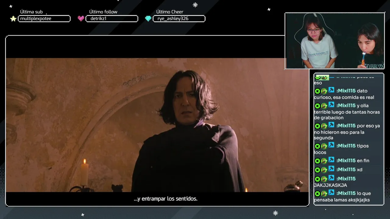The width and height of the screenshot is (390, 219).
Task: Click chat text 'JAKJJKASKJA'
Action: [330, 185]
